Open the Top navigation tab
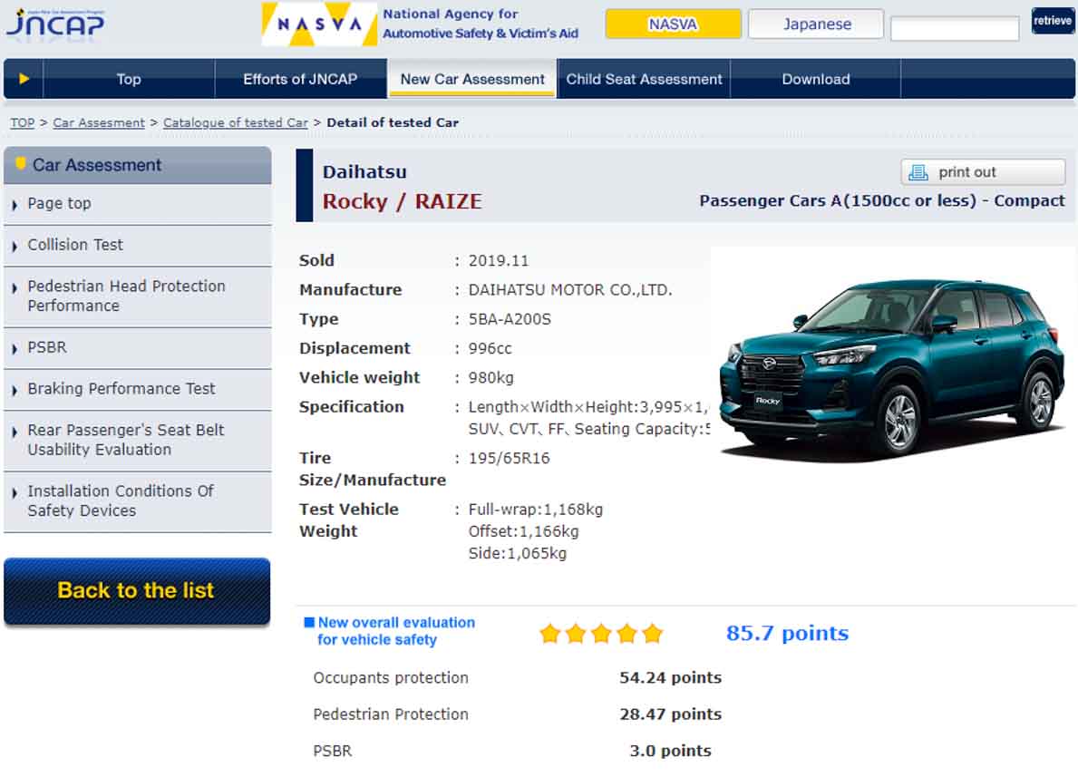Image resolution: width=1078 pixels, height=777 pixels. [129, 79]
